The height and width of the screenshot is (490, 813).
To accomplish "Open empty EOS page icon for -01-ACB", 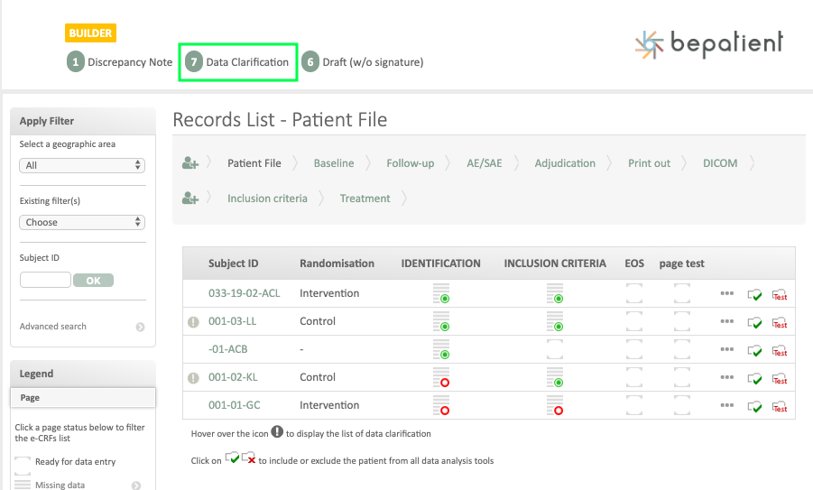I will point(634,349).
